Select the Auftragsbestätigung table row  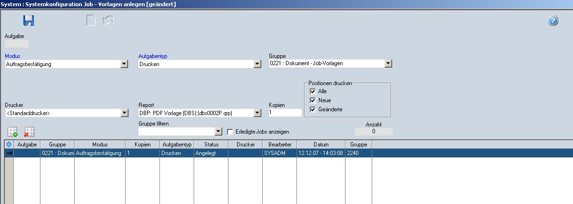click(100, 153)
